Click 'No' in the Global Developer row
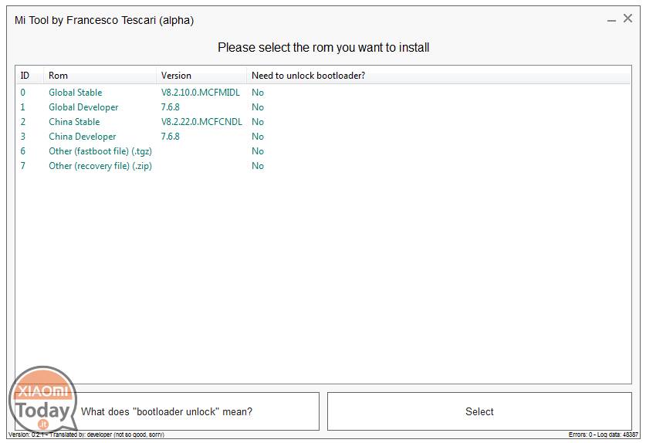646x443 pixels. (x=258, y=107)
